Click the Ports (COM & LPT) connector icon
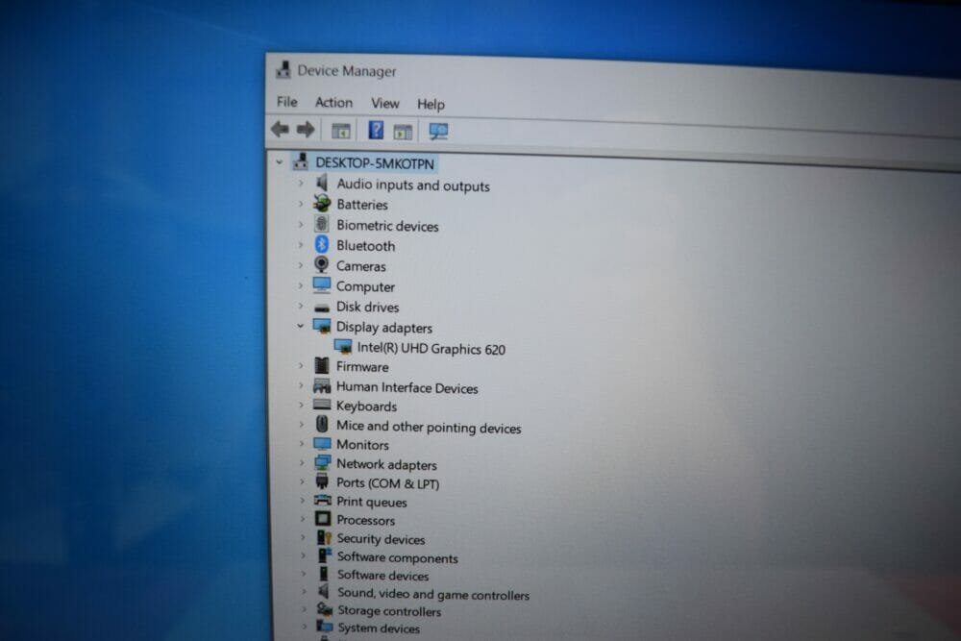Viewport: 961px width, 641px height. 322,481
